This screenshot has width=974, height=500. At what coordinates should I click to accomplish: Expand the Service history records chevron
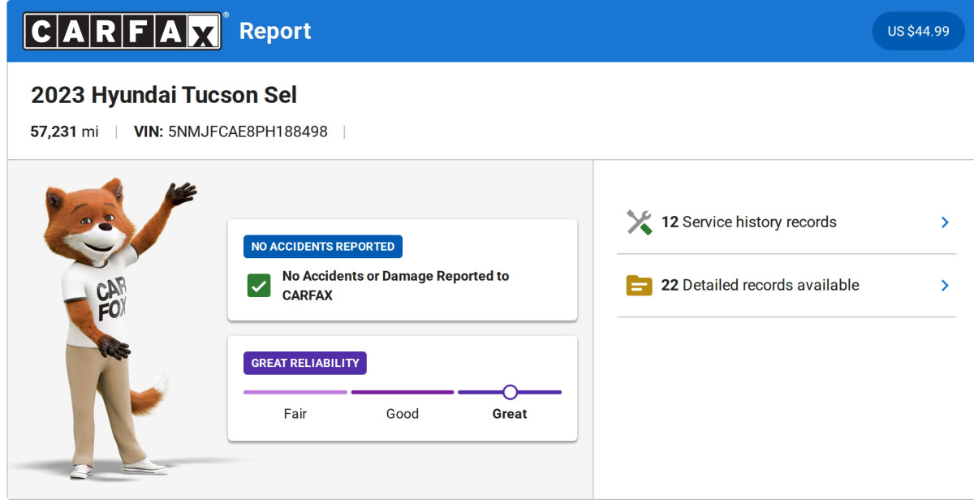point(944,222)
